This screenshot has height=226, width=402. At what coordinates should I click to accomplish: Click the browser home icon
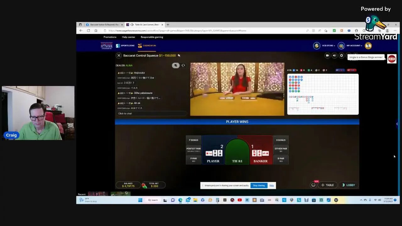click(96, 30)
